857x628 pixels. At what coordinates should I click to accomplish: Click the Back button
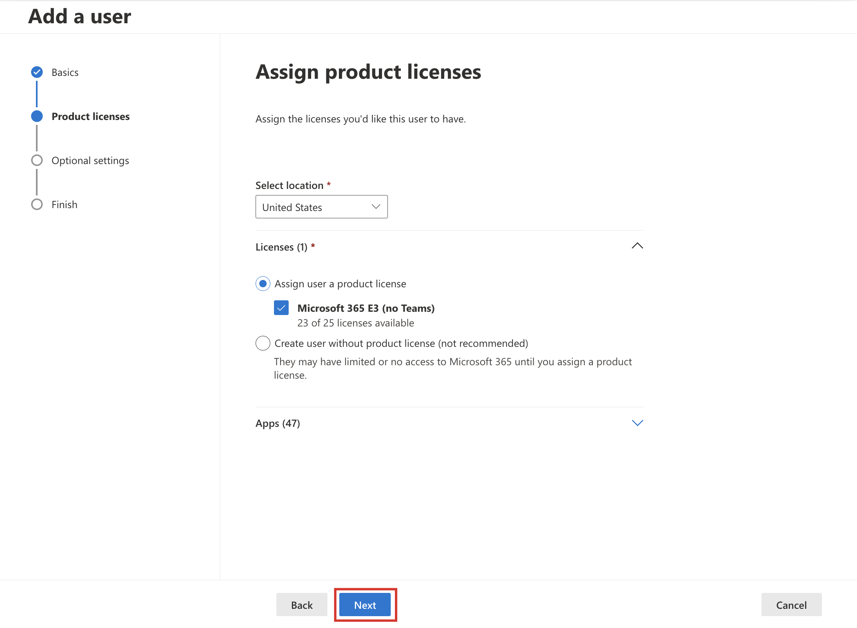coord(302,605)
